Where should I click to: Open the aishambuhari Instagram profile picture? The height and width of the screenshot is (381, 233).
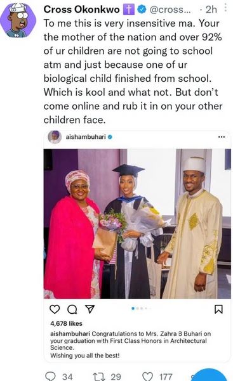coord(55,137)
